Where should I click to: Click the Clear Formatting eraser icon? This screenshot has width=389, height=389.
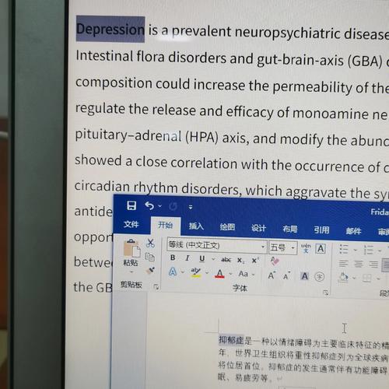(x=275, y=261)
